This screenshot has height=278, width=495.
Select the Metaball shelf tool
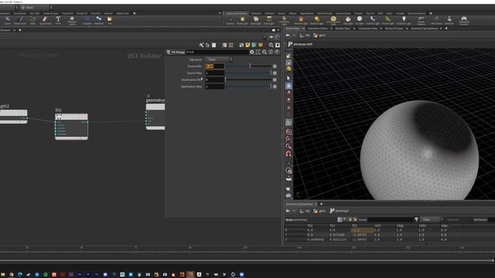(x=98, y=21)
